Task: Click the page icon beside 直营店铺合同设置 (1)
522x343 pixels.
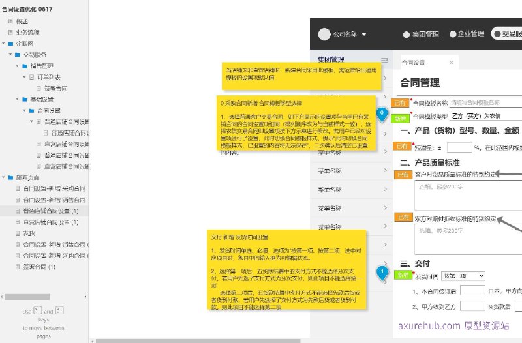Action: pos(18,222)
